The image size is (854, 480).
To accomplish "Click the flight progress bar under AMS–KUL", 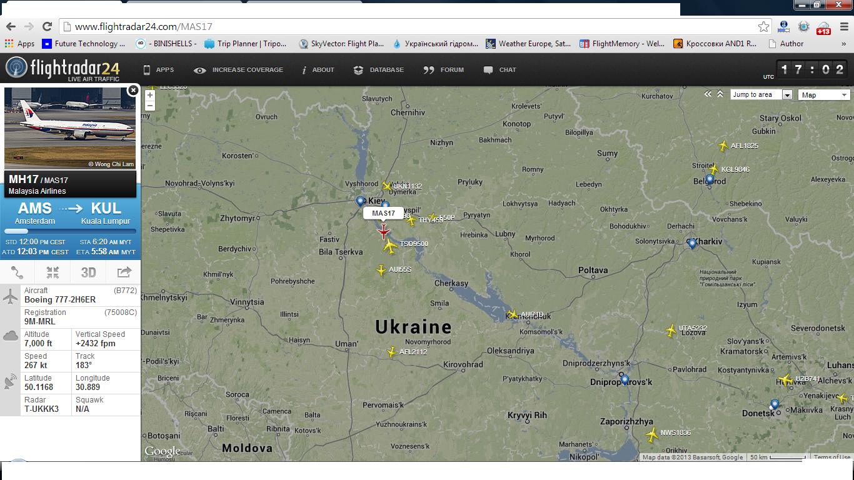I will [70, 231].
